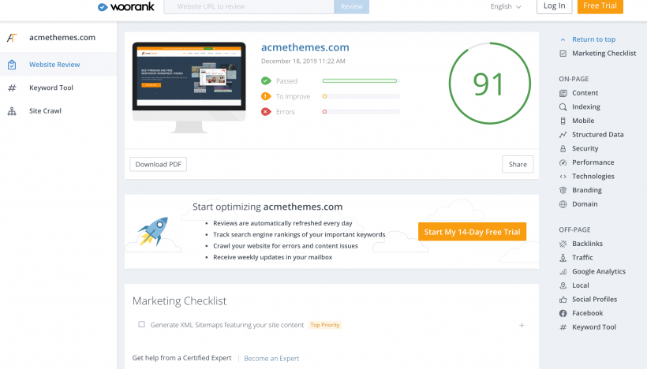Click the Return to top chevron arrow

tap(563, 39)
